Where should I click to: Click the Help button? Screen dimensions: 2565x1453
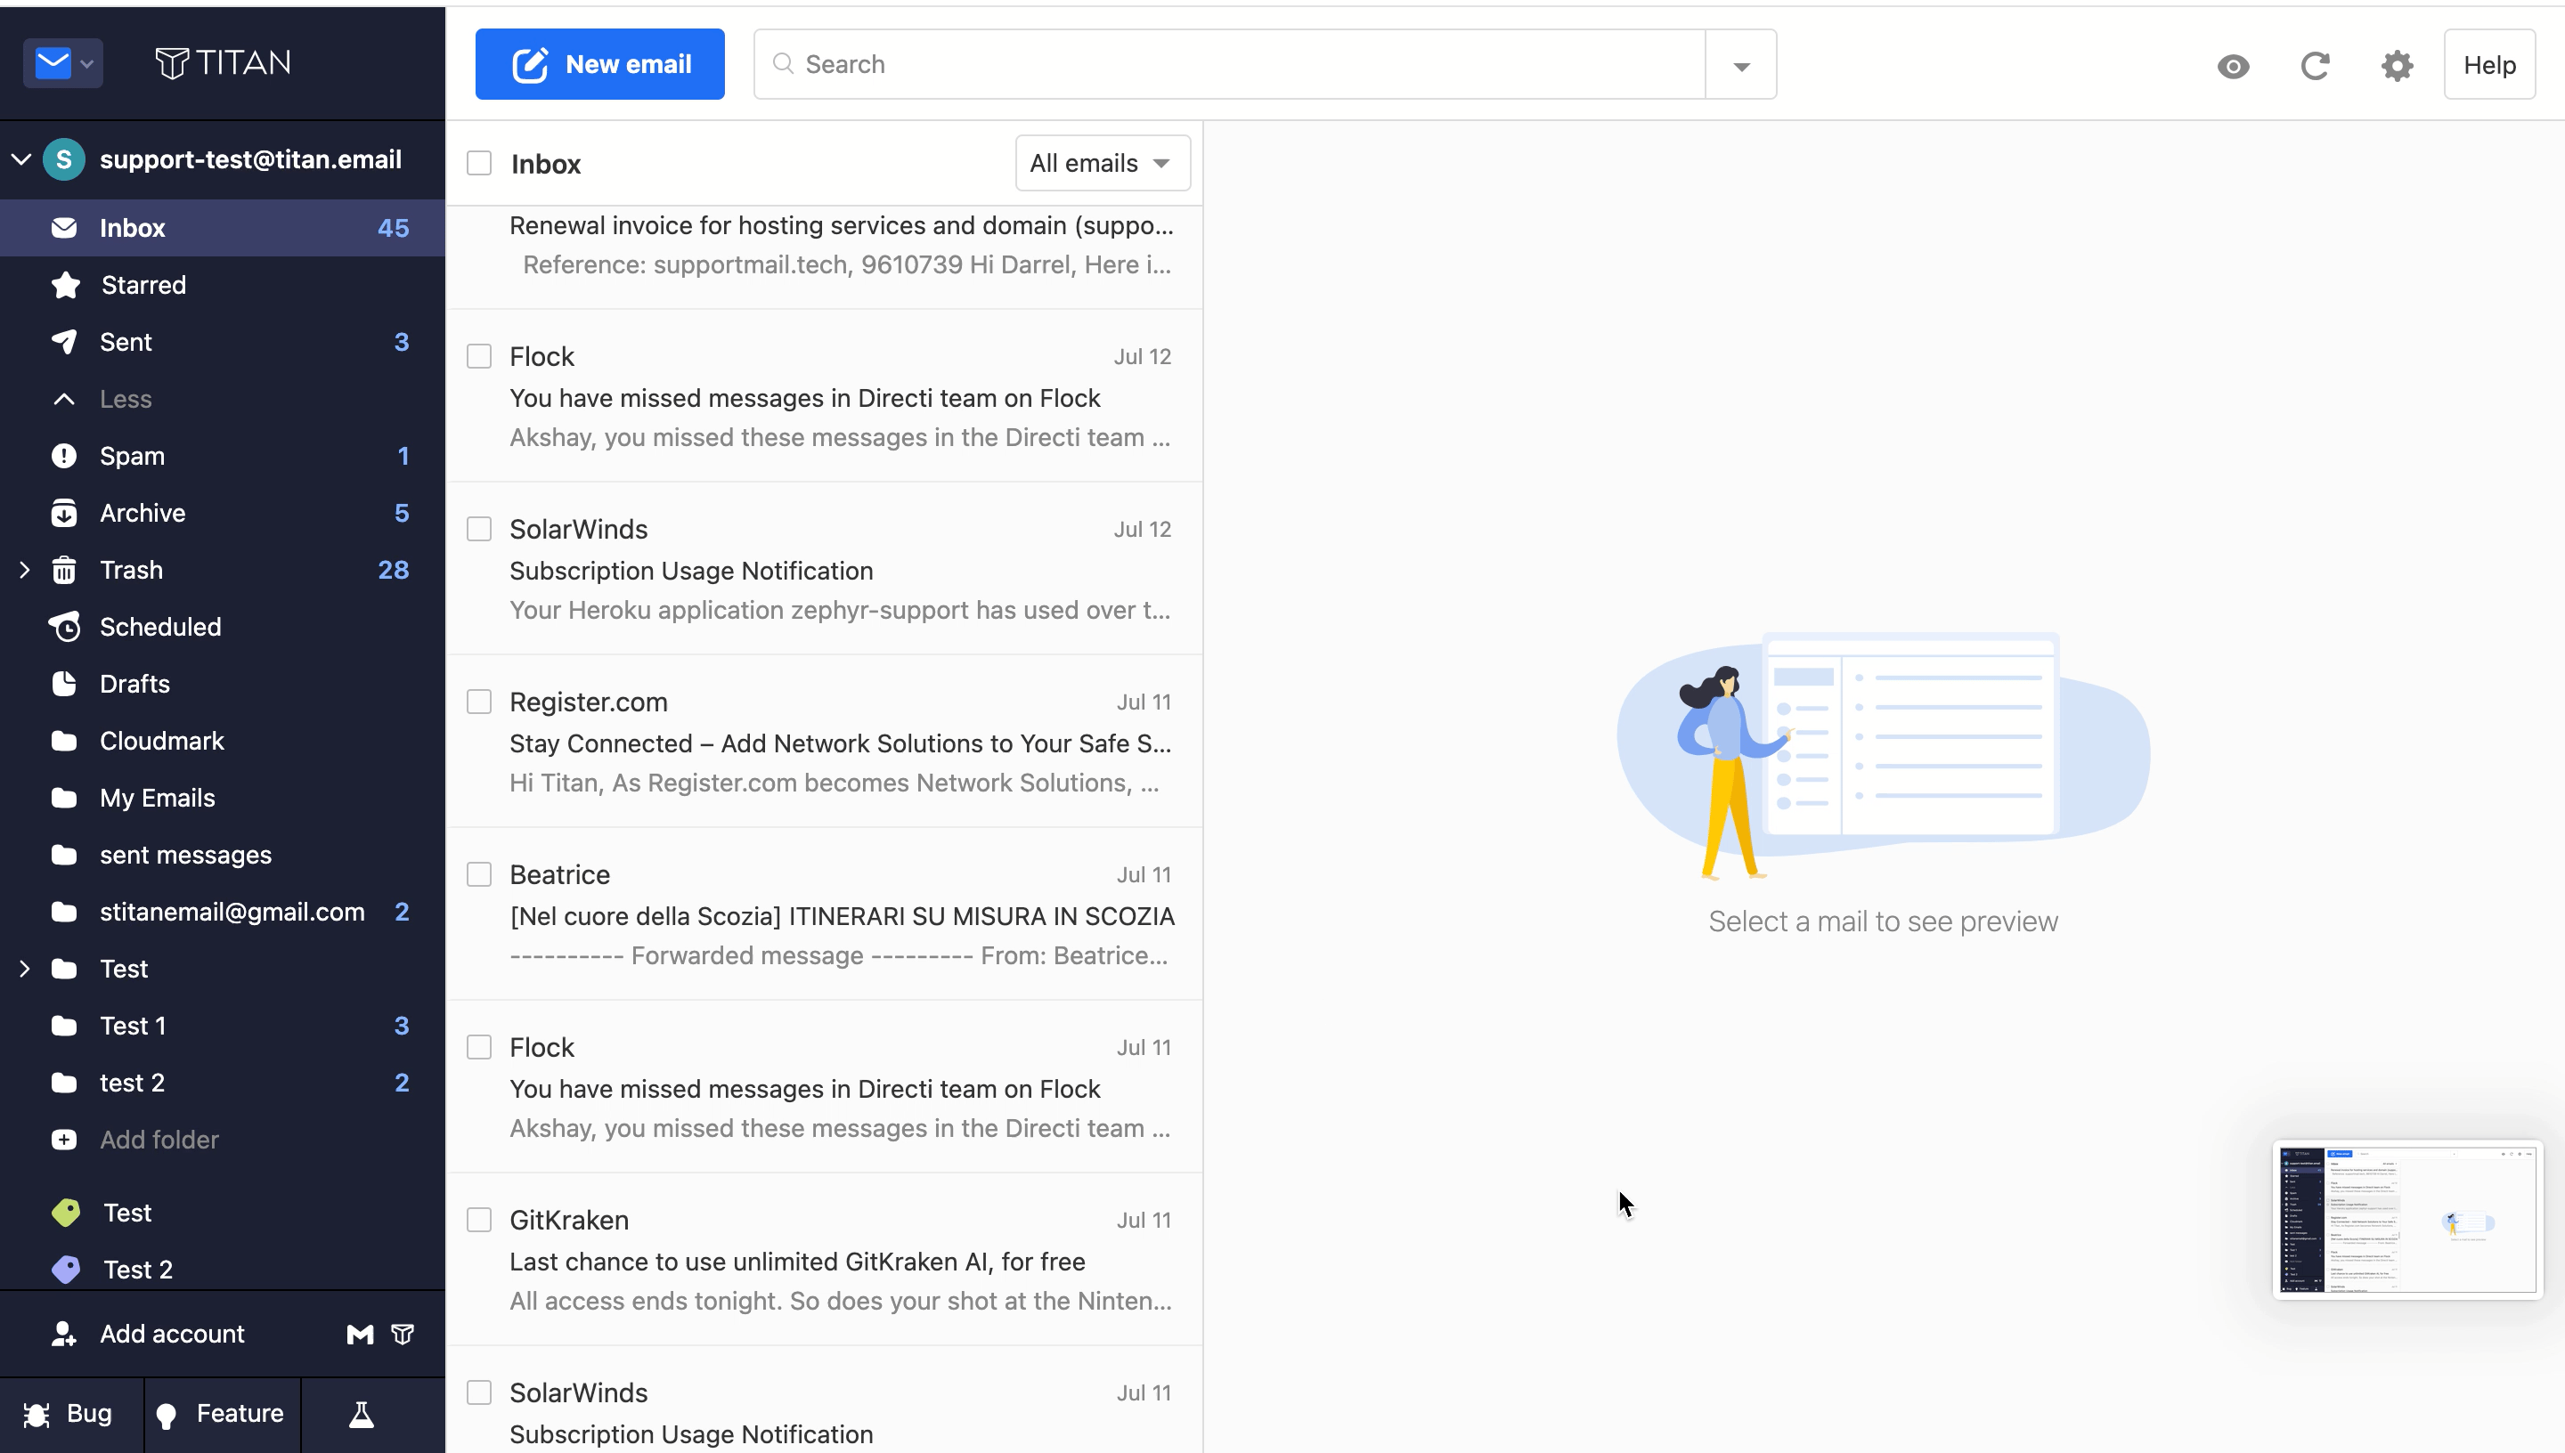[2489, 65]
